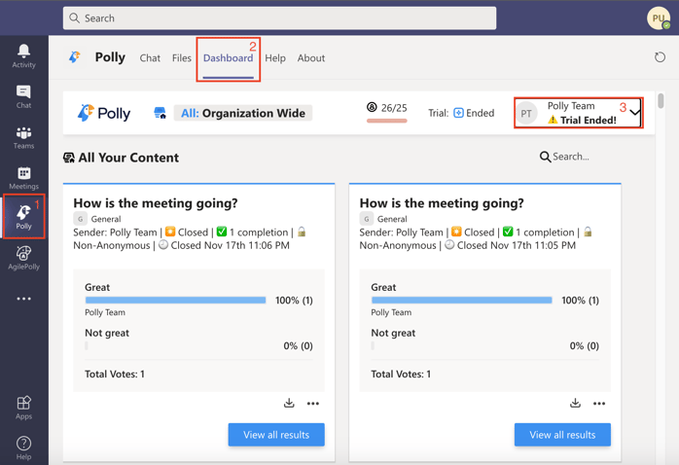Click the Polly parrot logo beside app title

click(x=75, y=56)
